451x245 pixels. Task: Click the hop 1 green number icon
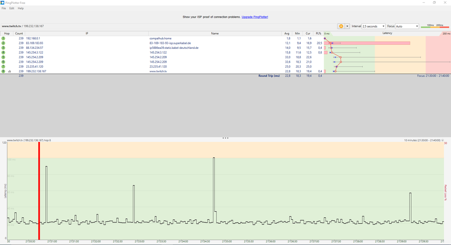[4, 38]
